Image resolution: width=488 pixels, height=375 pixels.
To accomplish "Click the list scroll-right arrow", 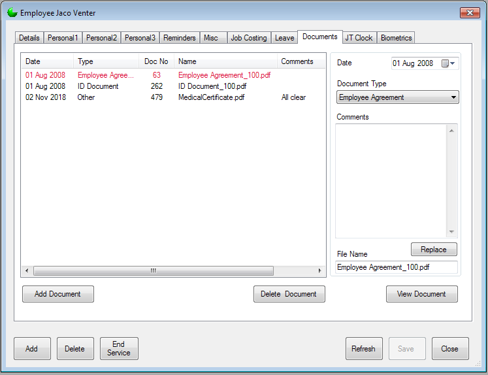I will tap(320, 270).
